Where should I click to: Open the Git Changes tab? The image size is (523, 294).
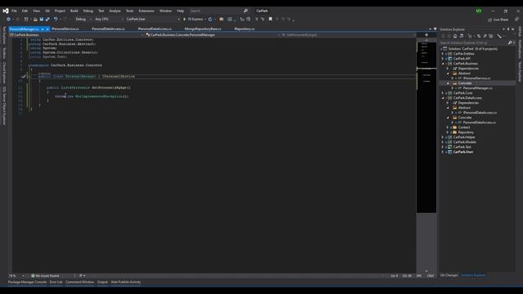pos(449,275)
